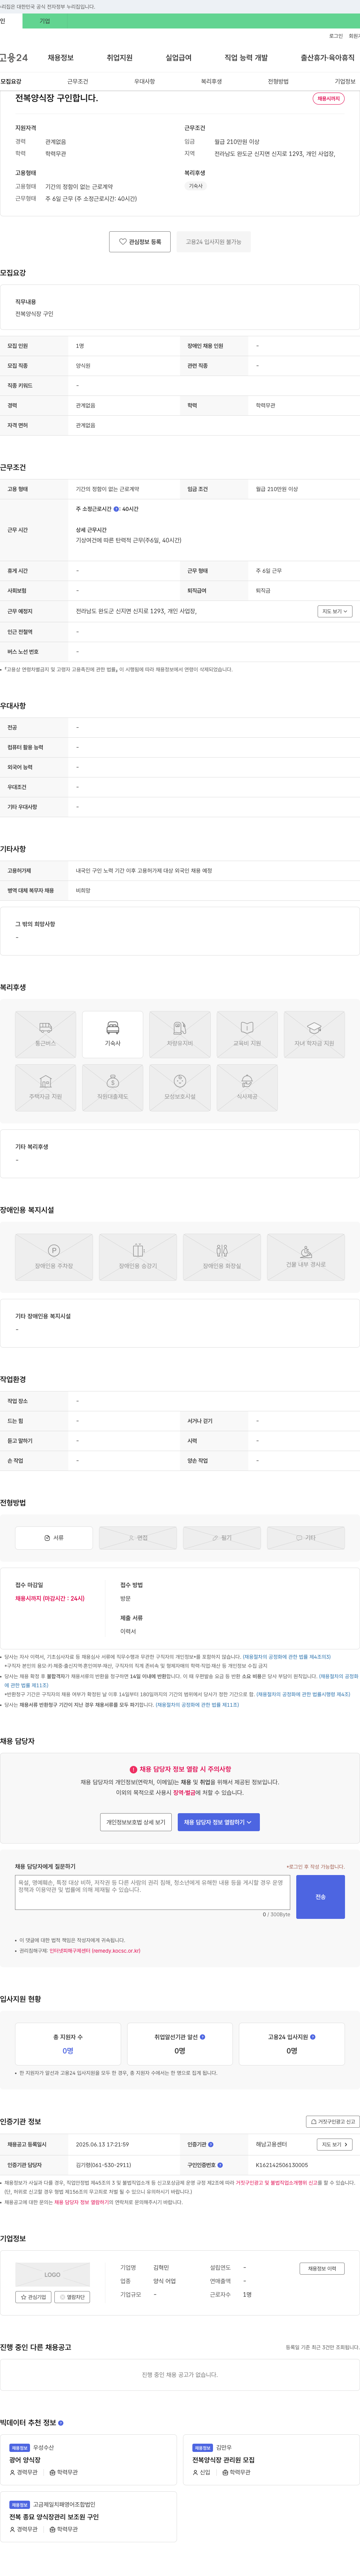Select the 면접 screening method tile
This screenshot has height=2576, width=360.
tap(138, 1538)
